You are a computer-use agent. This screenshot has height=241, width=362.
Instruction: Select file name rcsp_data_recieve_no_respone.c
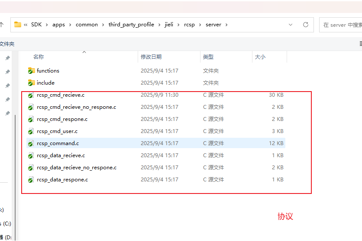[77, 167]
